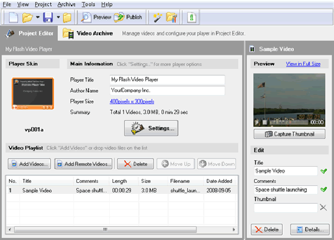Open the File menu
Viewport: 334px width, 240px height.
click(x=7, y=4)
